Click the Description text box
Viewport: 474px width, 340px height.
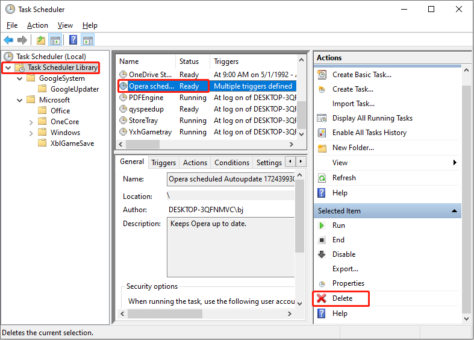231,247
